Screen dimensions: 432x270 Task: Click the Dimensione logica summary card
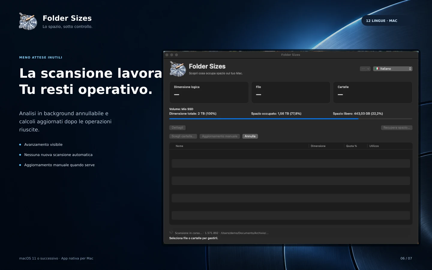(x=209, y=92)
